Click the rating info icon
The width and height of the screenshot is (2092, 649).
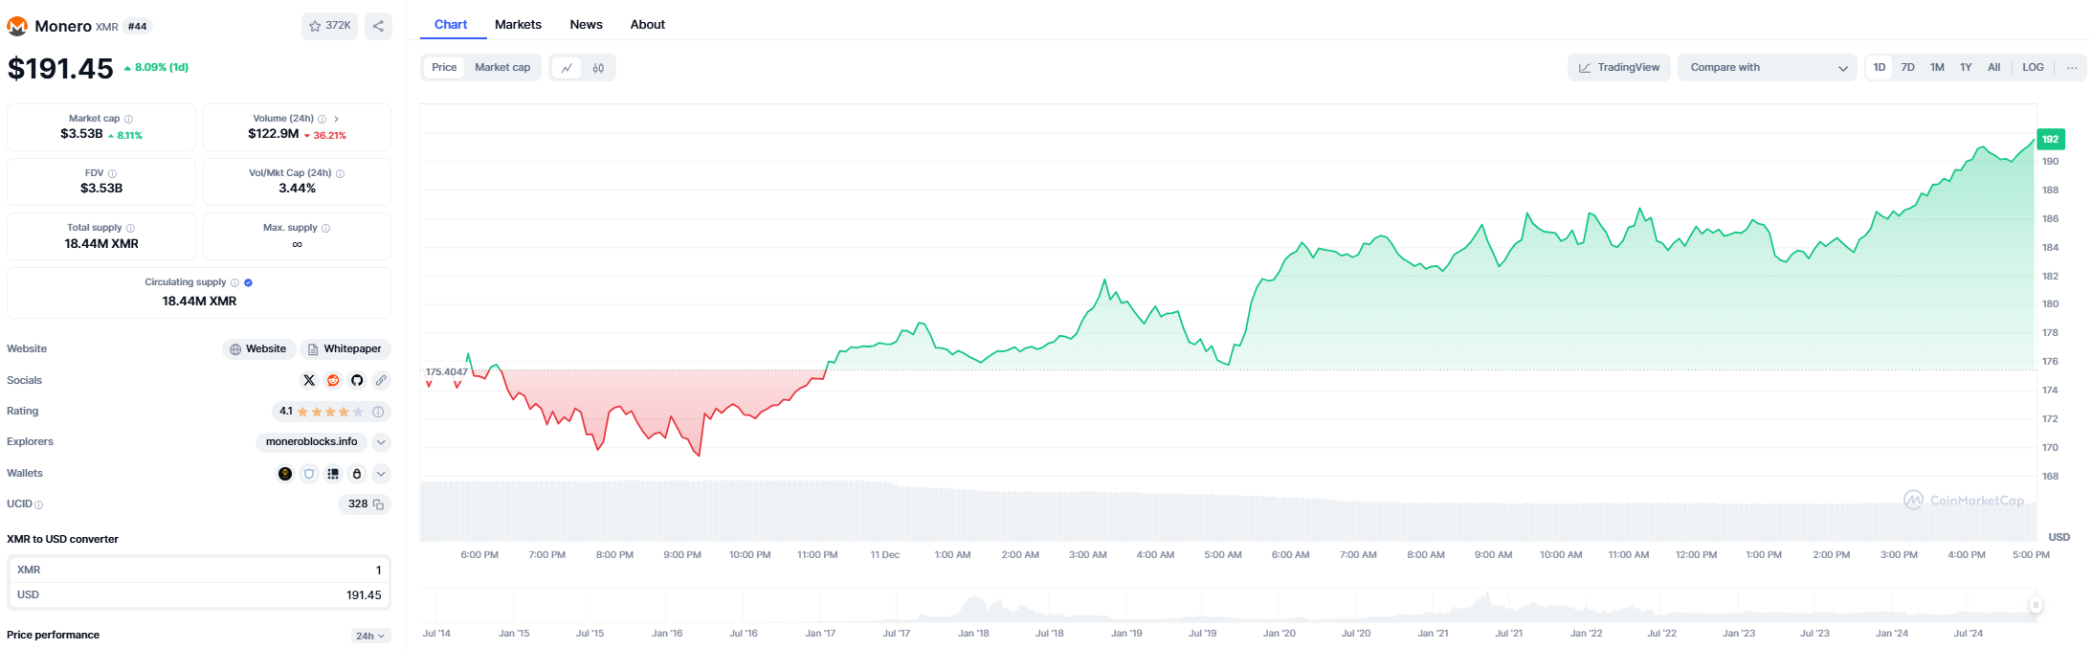click(378, 412)
